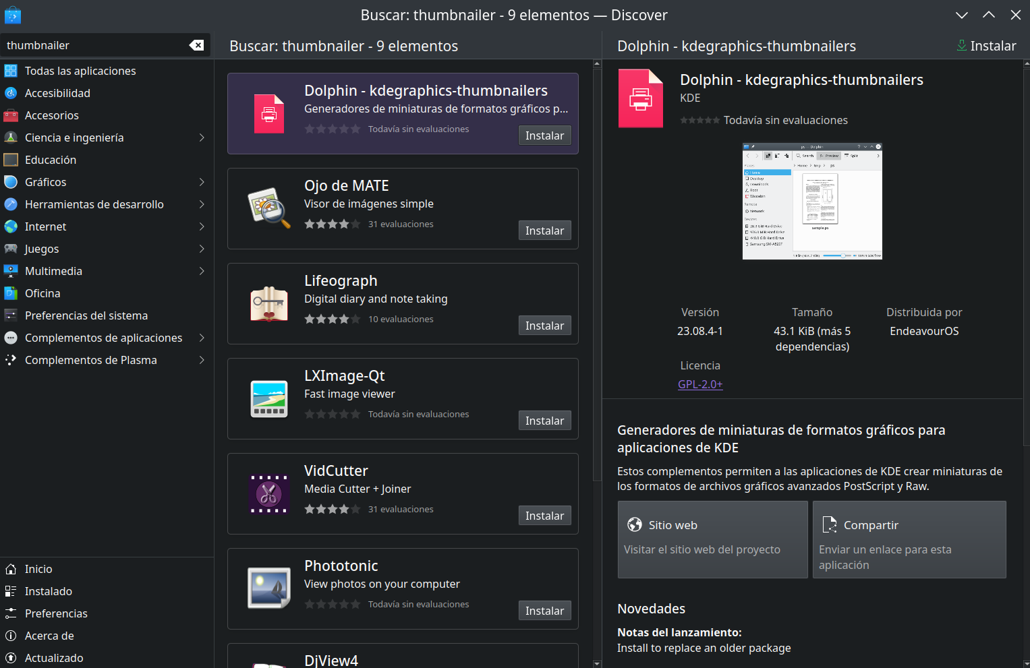Open Todas las aplicaciones category
This screenshot has height=668, width=1030.
tap(107, 71)
